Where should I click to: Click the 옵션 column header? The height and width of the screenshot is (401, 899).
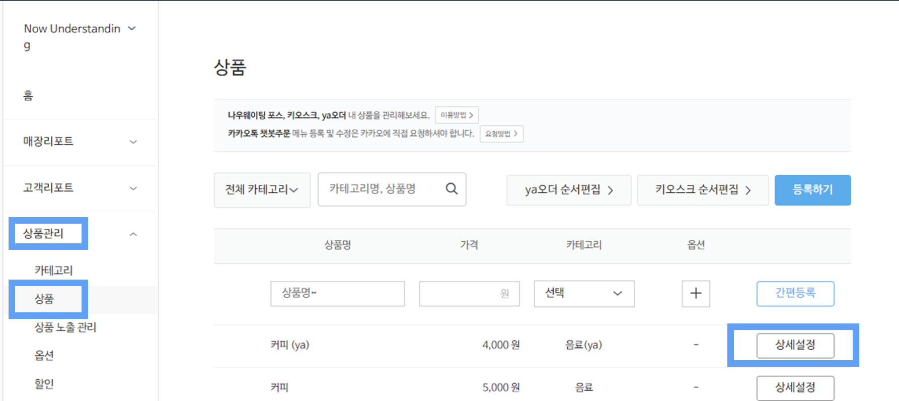pos(696,245)
